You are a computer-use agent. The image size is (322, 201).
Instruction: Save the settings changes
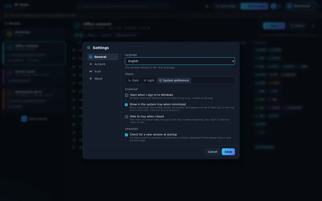click(228, 152)
